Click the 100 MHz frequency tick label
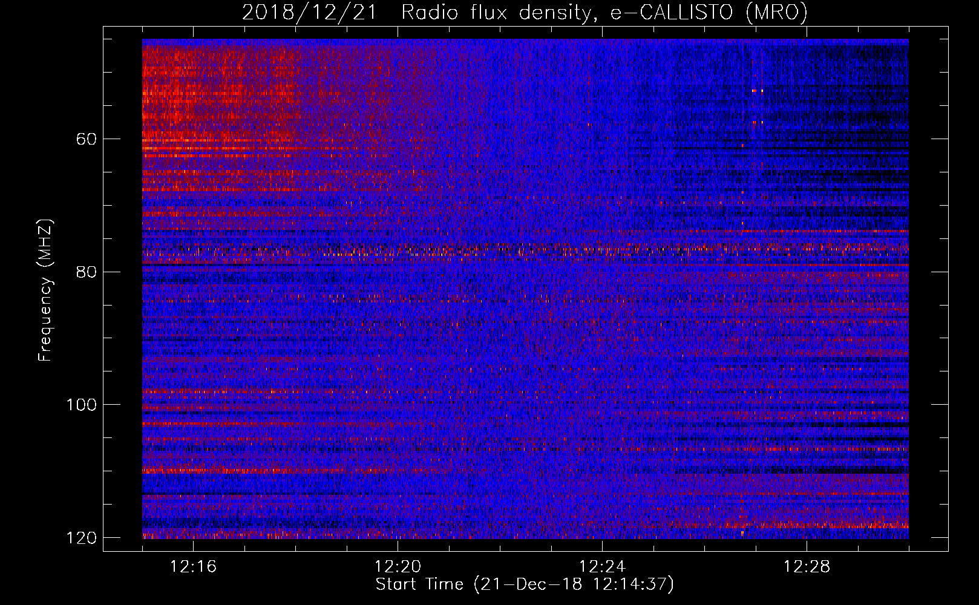This screenshot has height=605, width=979. pyautogui.click(x=81, y=405)
